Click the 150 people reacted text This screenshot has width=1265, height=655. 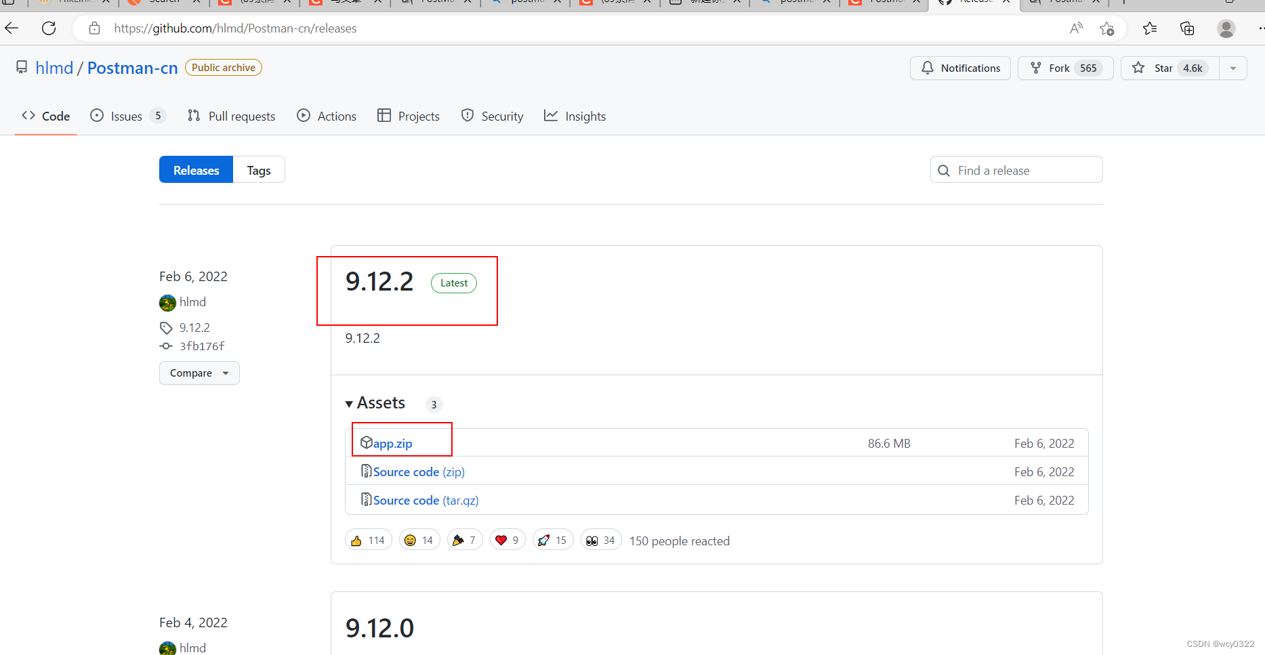pos(680,541)
